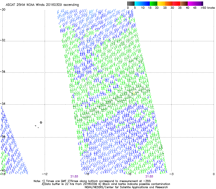Viewport: 216px width, 189px height.
Task: Click the green 15-20 knots legend band
Action: [x=154, y=3]
